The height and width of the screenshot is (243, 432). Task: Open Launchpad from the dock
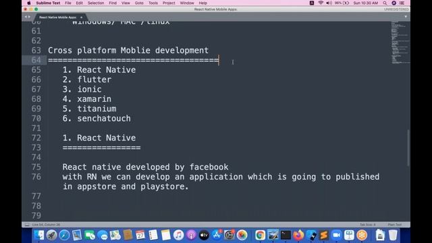tap(51, 235)
